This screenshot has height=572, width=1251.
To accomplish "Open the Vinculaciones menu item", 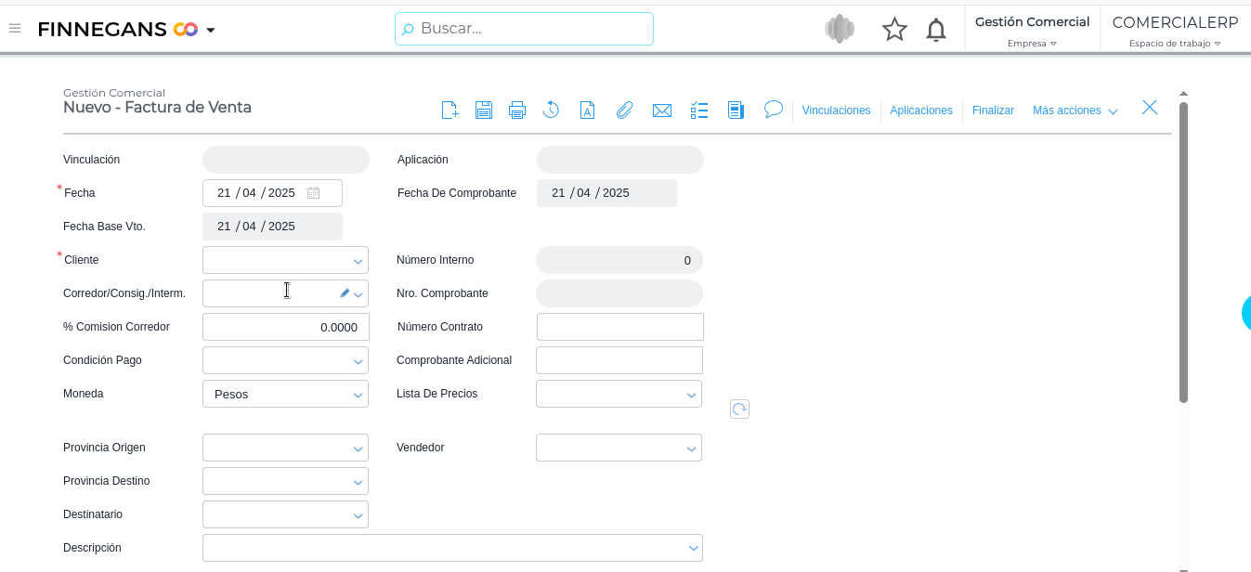I will point(836,110).
